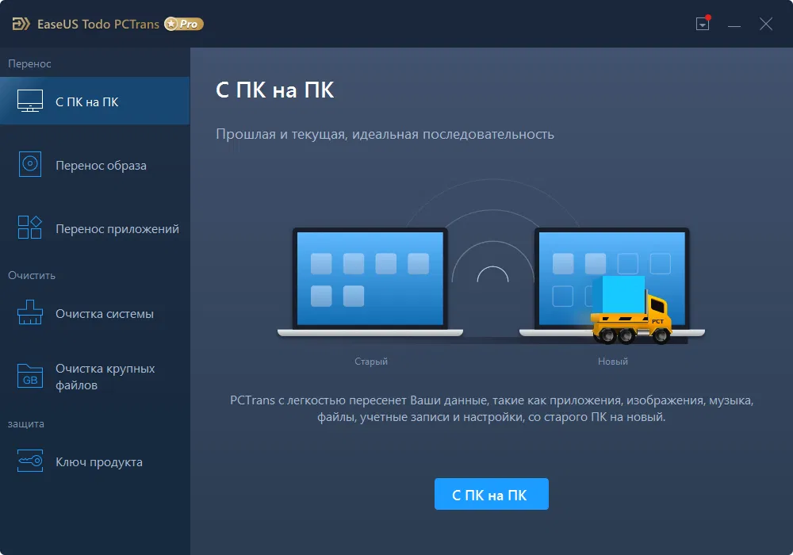Image resolution: width=793 pixels, height=555 pixels.
Task: Select the "С ПК на ПК" computer icon
Action: [29, 100]
